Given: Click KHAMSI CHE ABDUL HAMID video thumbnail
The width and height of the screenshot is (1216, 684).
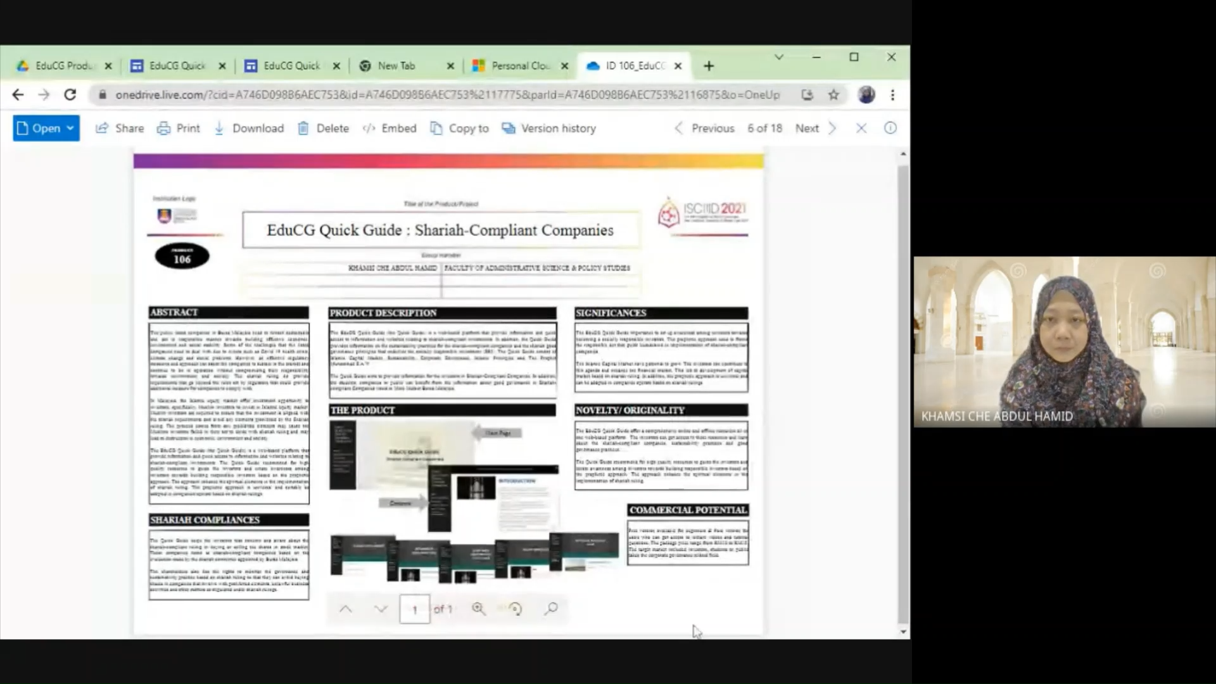Looking at the screenshot, I should pos(1064,341).
